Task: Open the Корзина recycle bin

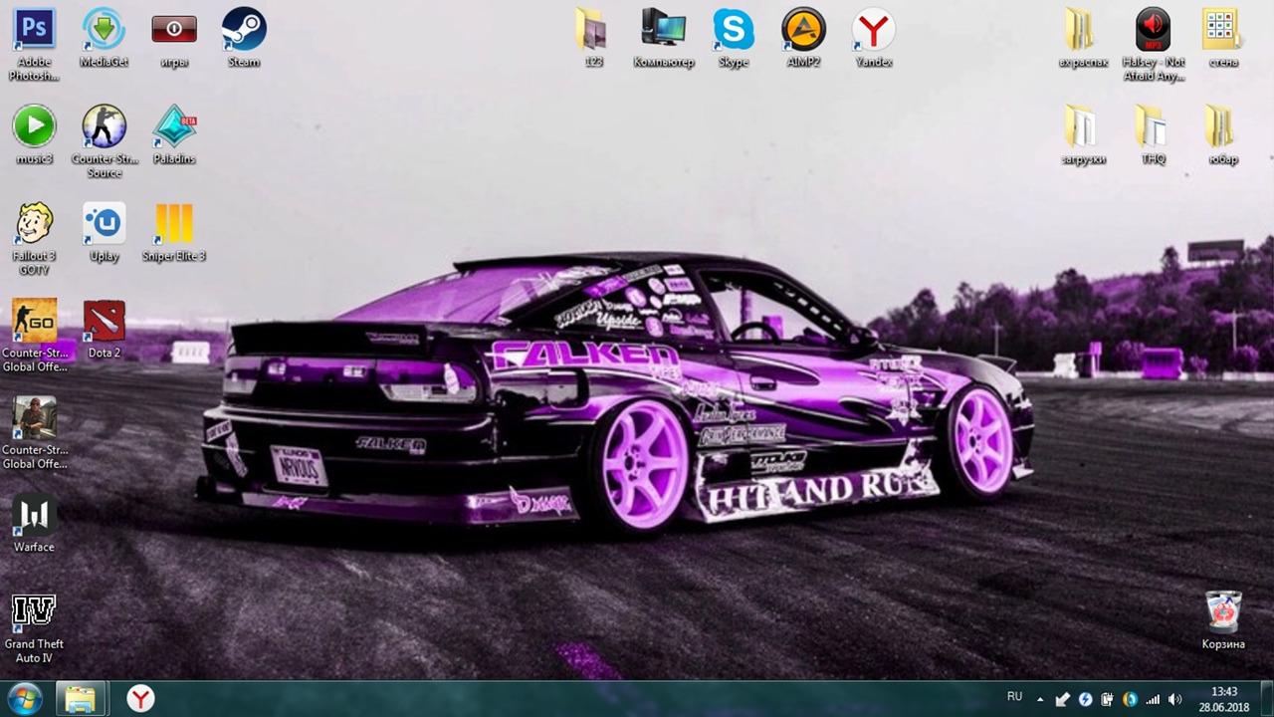Action: pyautogui.click(x=1223, y=612)
